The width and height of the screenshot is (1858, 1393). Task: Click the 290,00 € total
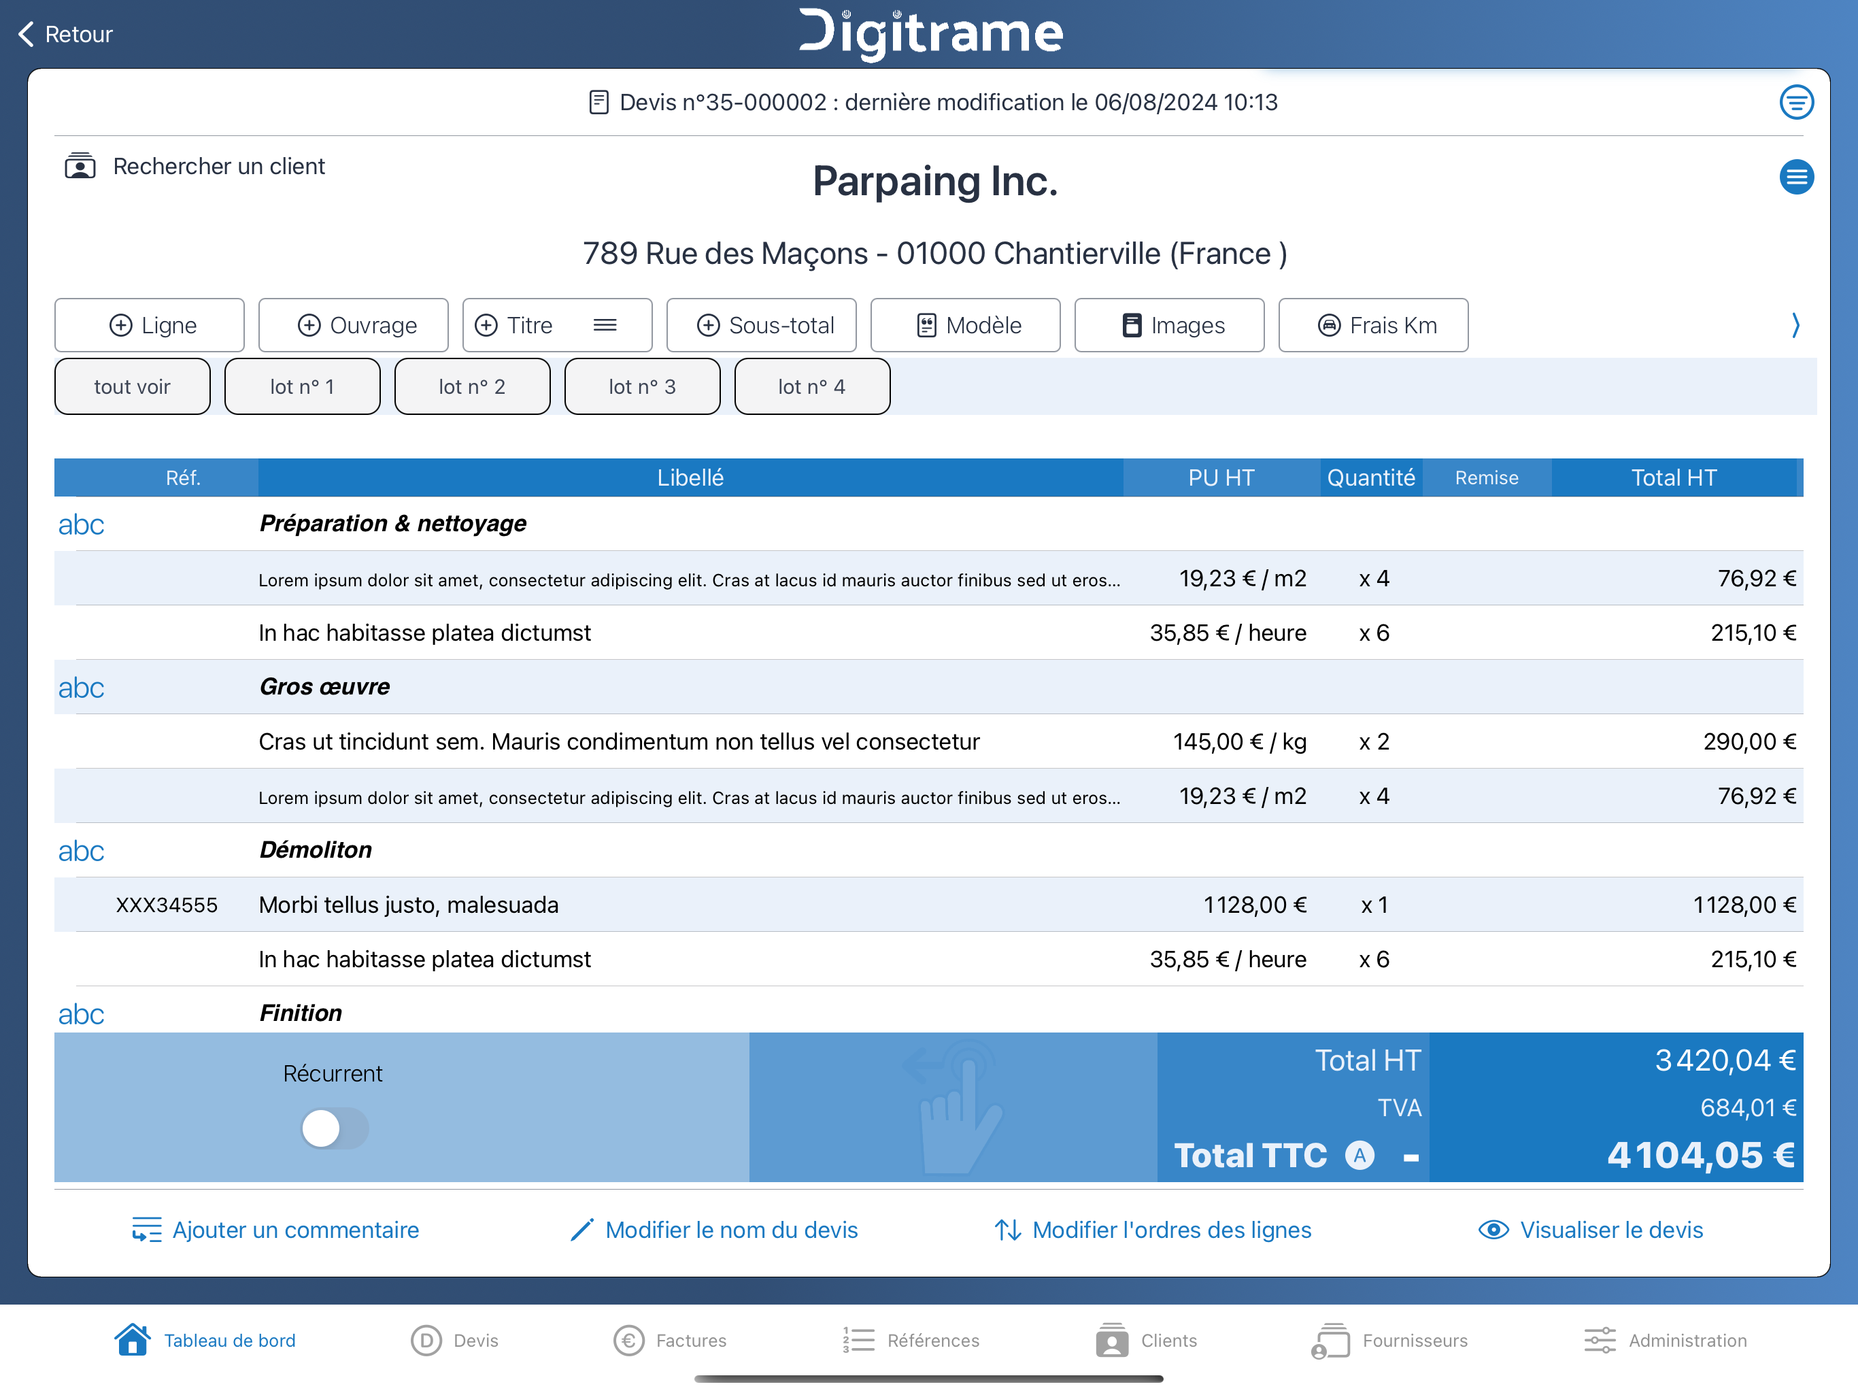coord(1749,742)
